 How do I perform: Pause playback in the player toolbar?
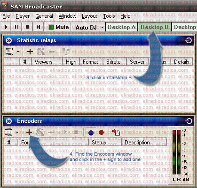[16, 27]
